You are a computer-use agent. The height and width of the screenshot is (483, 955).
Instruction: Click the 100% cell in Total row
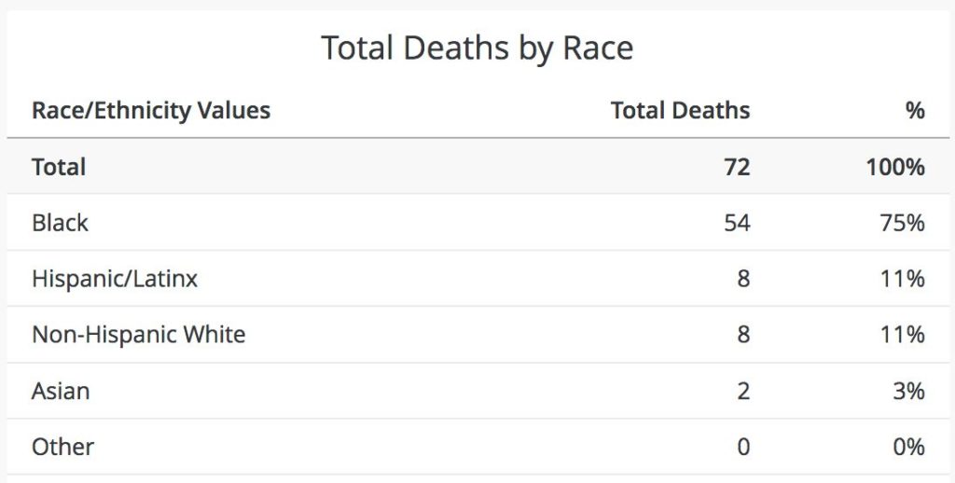pos(895,167)
